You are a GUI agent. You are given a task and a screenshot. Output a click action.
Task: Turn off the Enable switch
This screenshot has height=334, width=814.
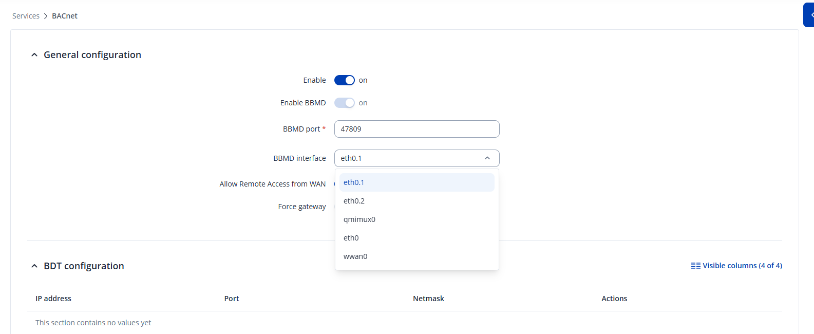(x=344, y=80)
